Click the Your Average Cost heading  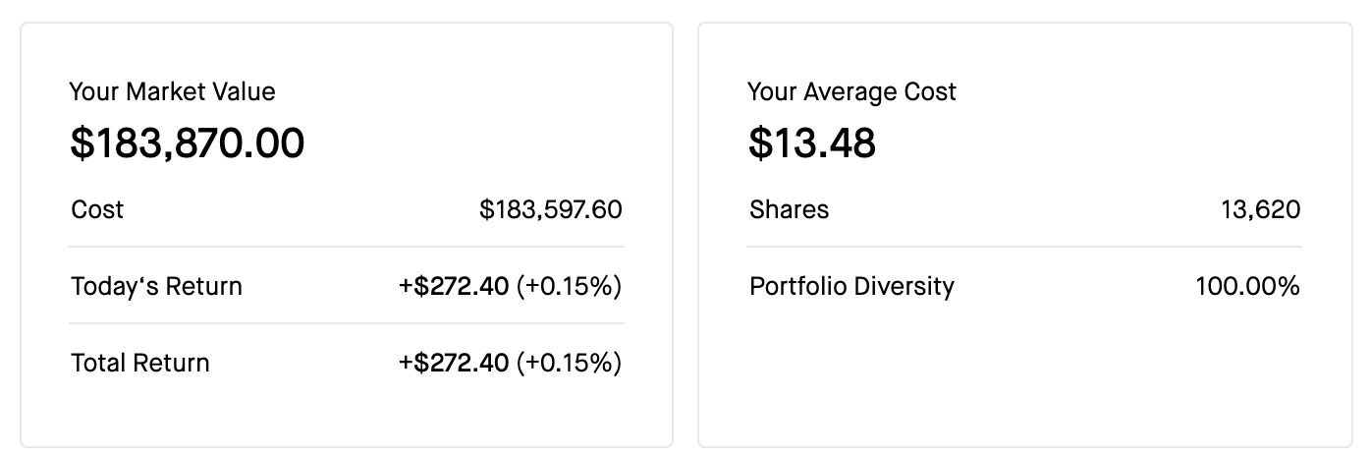851,92
